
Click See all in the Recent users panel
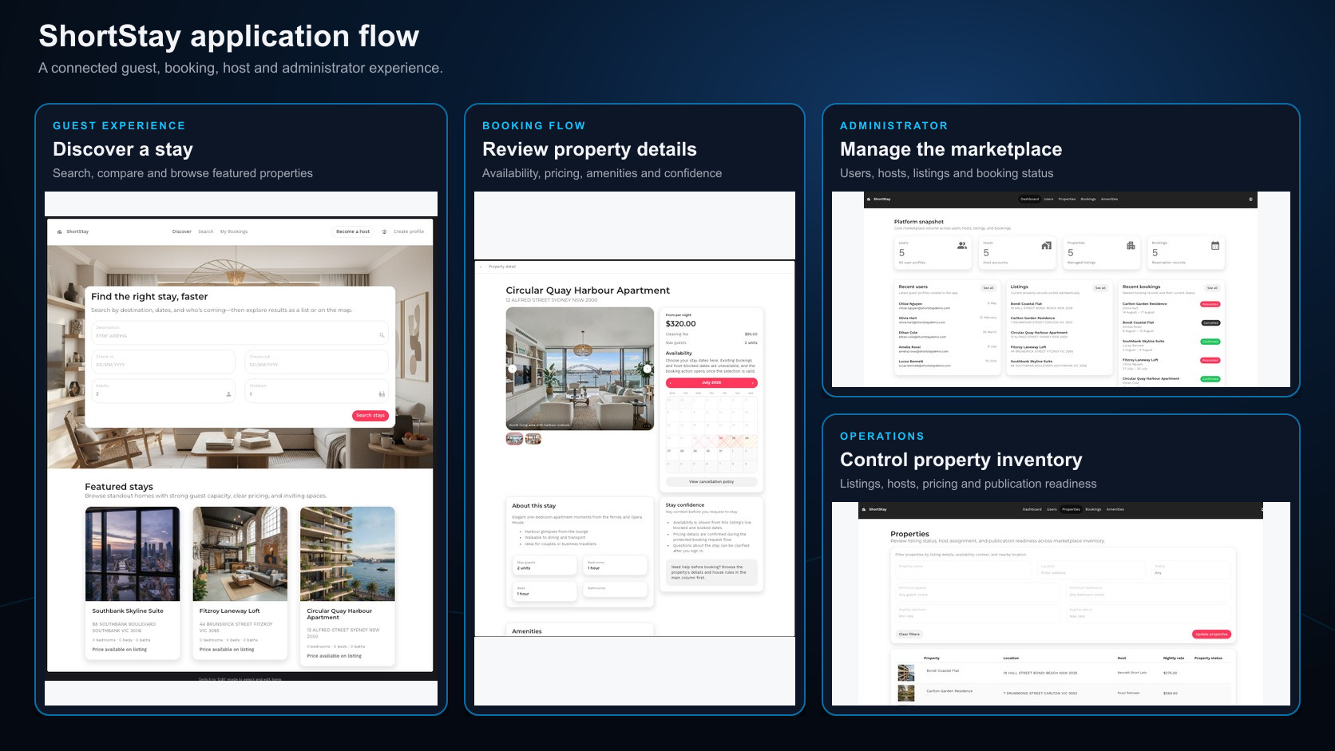click(988, 288)
